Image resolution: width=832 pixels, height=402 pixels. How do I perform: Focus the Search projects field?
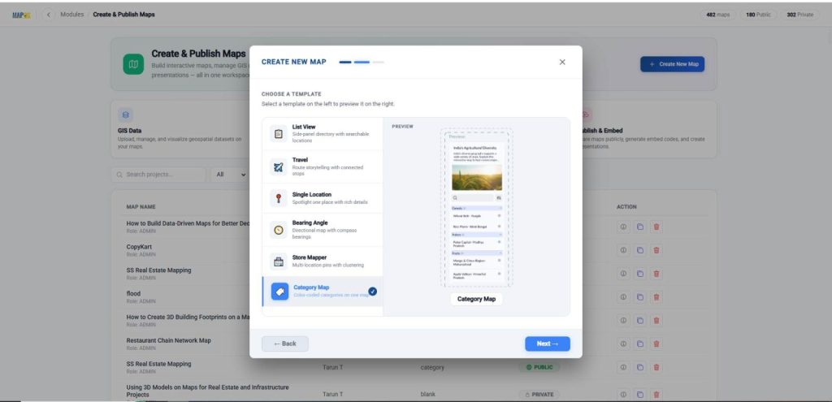coord(158,175)
